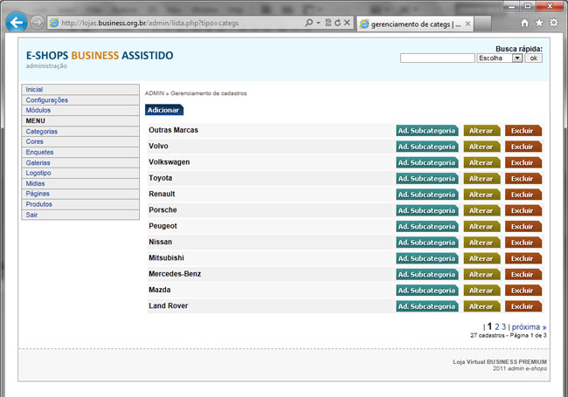Open Módulos in sidebar

click(80, 110)
